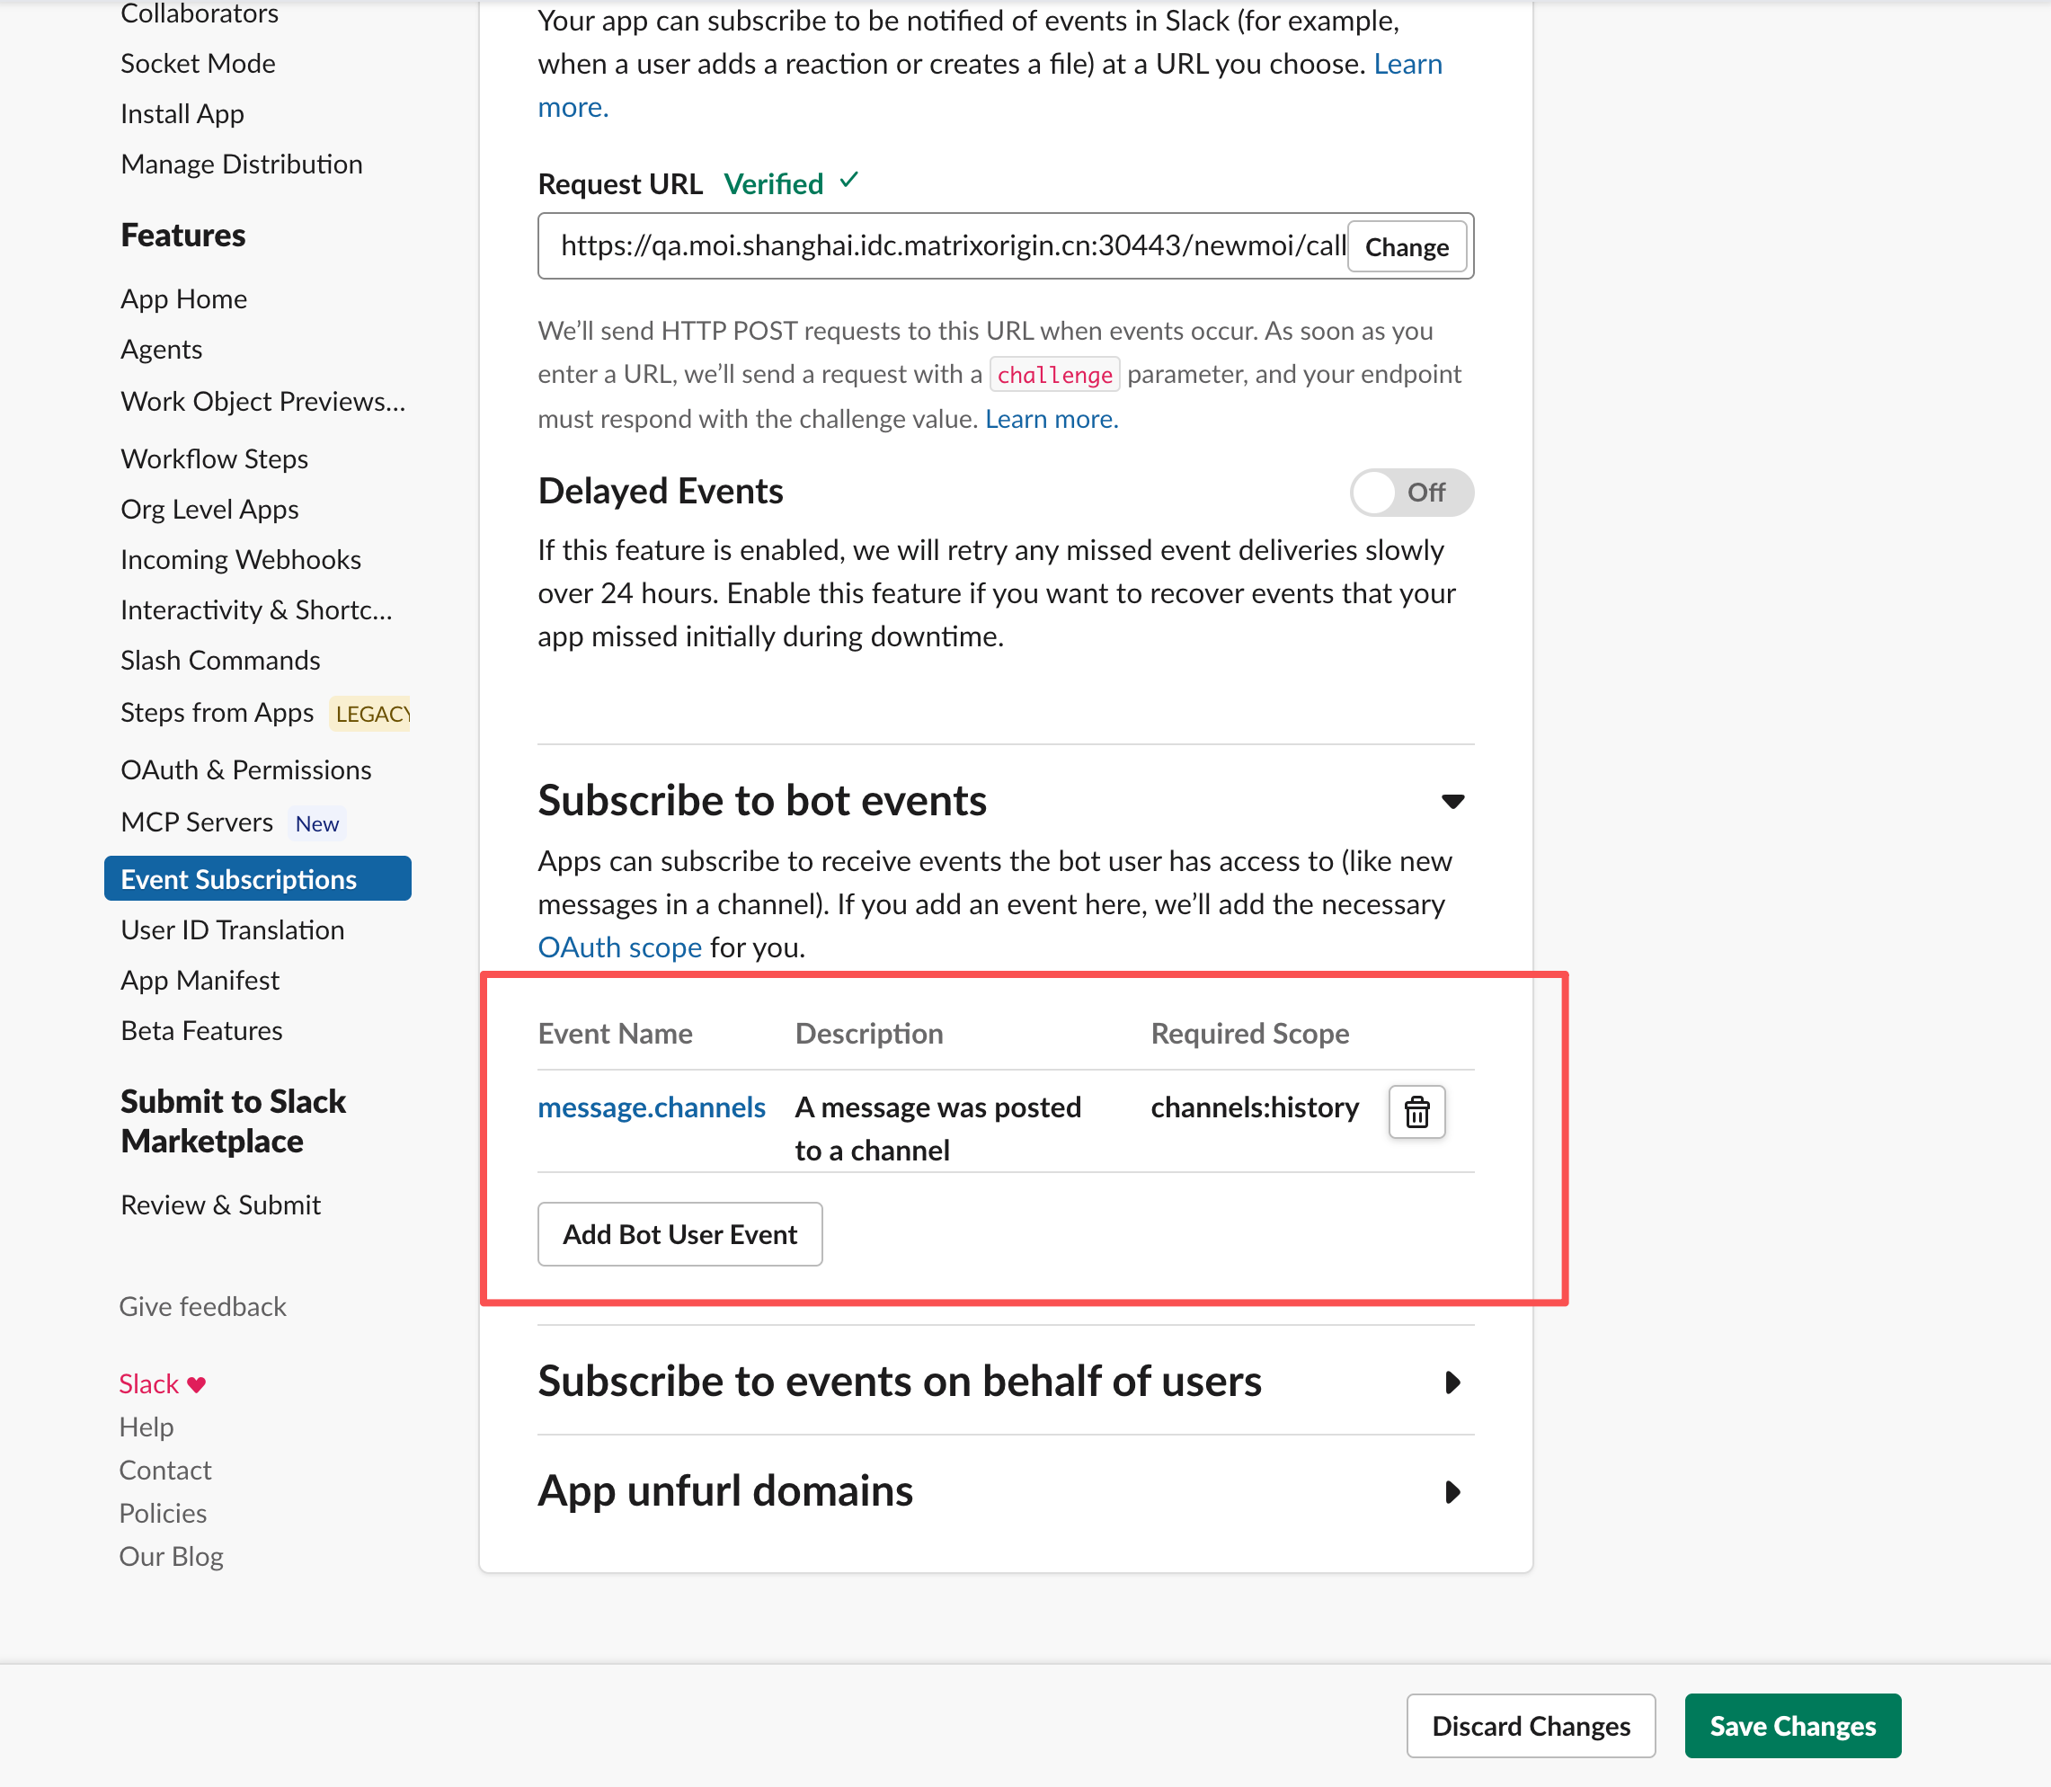This screenshot has width=2051, height=1787.
Task: Open the Contact footer link
Action: [165, 1470]
